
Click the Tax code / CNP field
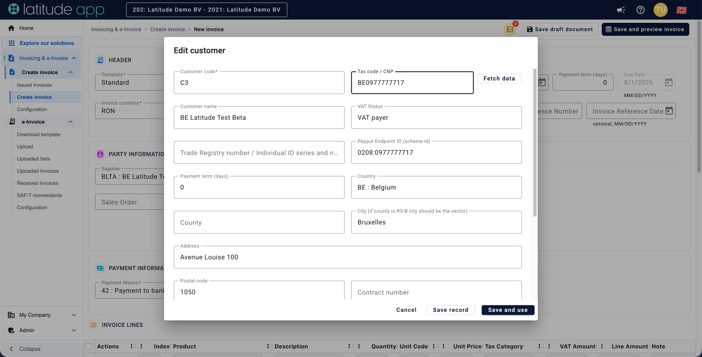[412, 82]
